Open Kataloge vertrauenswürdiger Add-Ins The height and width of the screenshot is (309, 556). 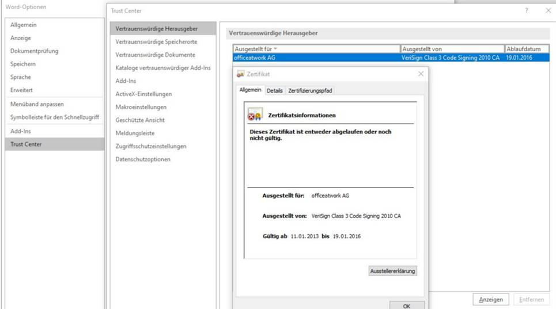tap(162, 68)
